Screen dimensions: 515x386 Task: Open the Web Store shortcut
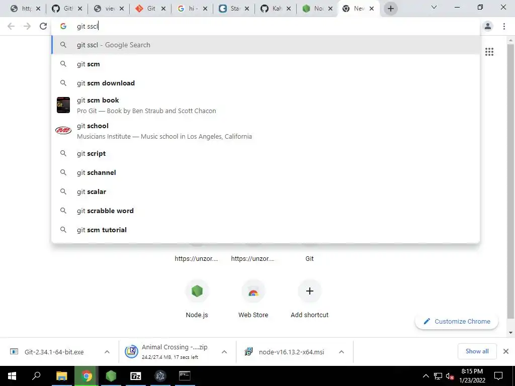pos(253,299)
